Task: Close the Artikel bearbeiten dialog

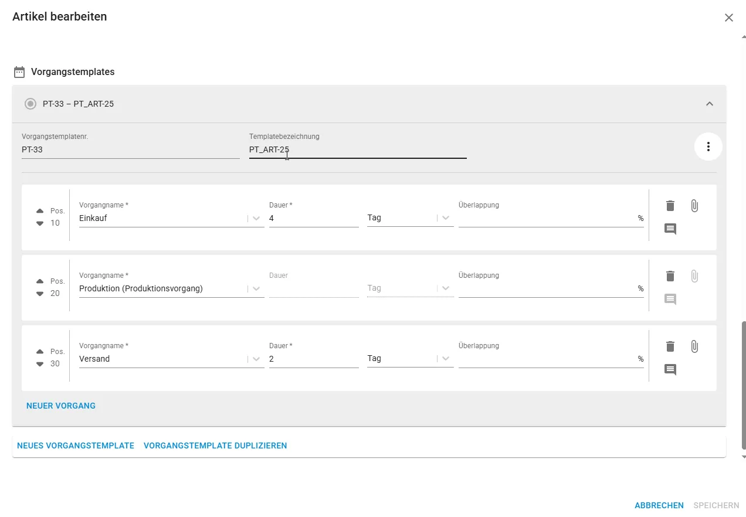Action: click(729, 18)
